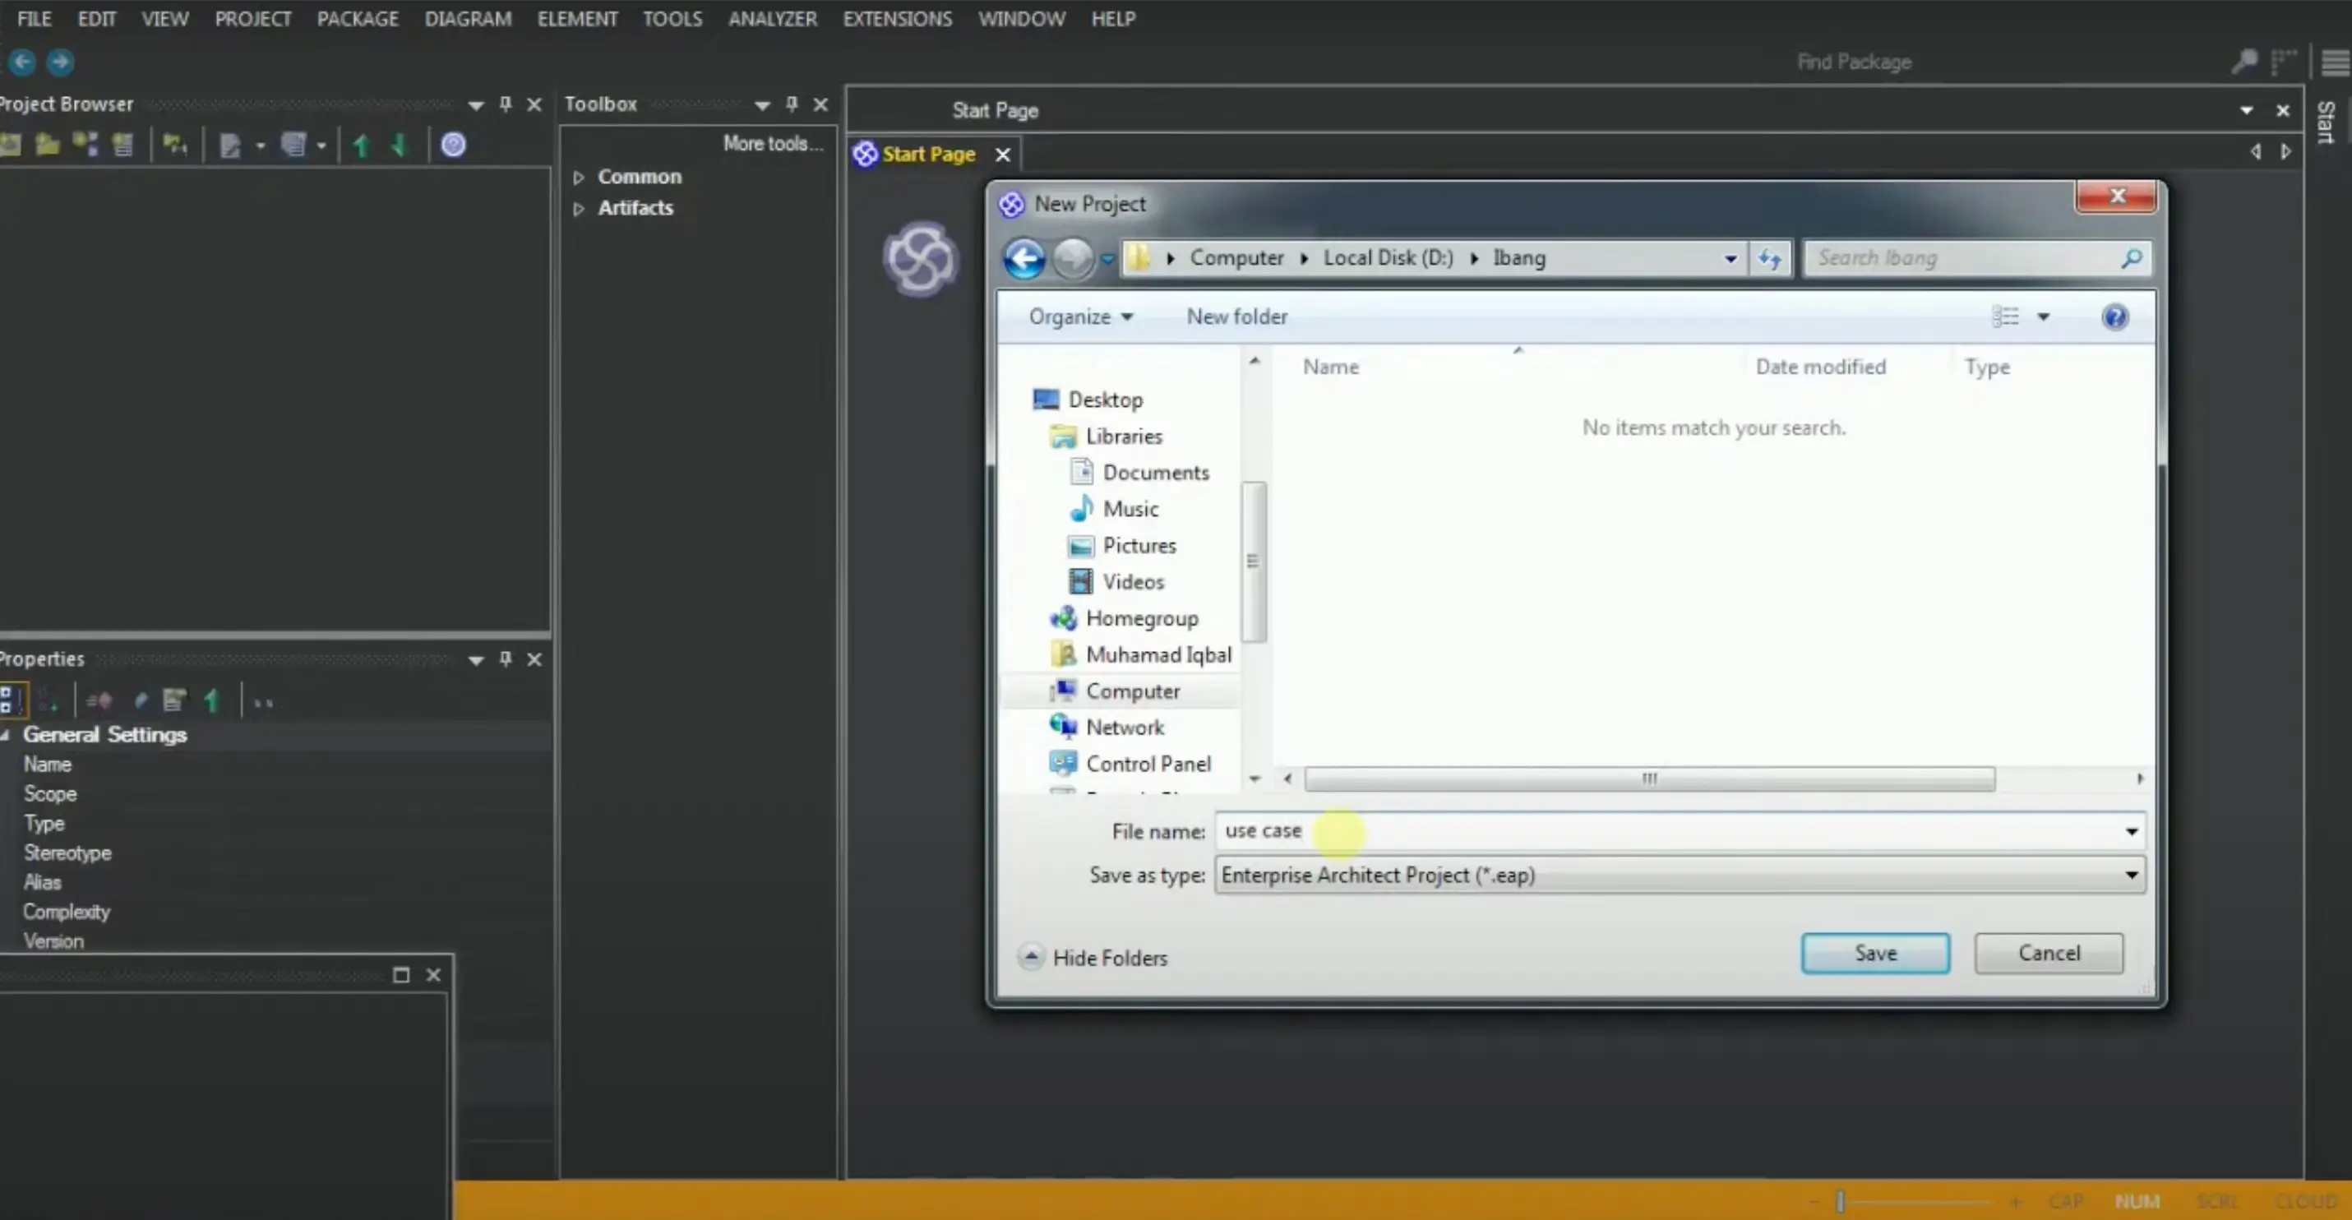Click the back navigation arrow in the New Project dialog
Viewport: 2352px width, 1220px height.
point(1024,258)
